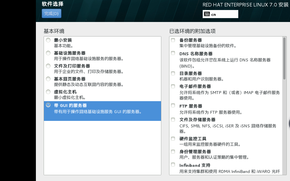The image size is (290, 181).
Task: Select the 带 GUI 的服务器 radio button
Action: pyautogui.click(x=48, y=105)
